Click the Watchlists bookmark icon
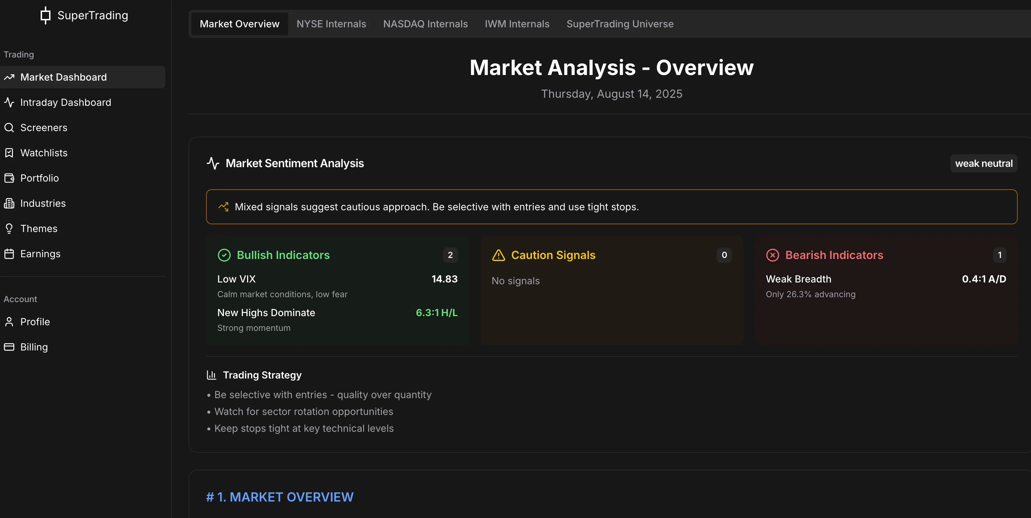Viewport: 1031px width, 518px height. click(x=9, y=153)
